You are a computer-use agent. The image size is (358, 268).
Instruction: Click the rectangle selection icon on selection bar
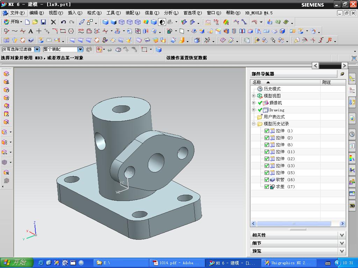pos(144,50)
